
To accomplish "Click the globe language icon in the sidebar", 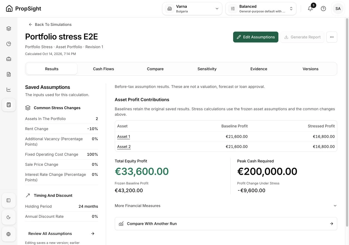I will tap(8, 234).
